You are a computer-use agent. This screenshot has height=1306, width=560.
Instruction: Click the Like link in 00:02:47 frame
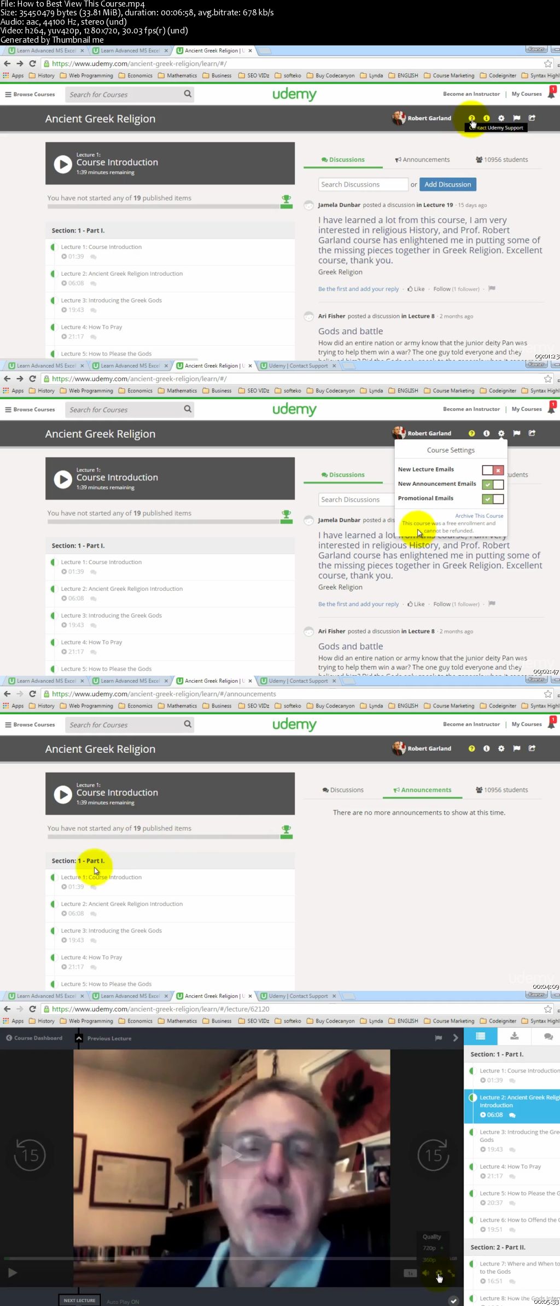coord(416,604)
